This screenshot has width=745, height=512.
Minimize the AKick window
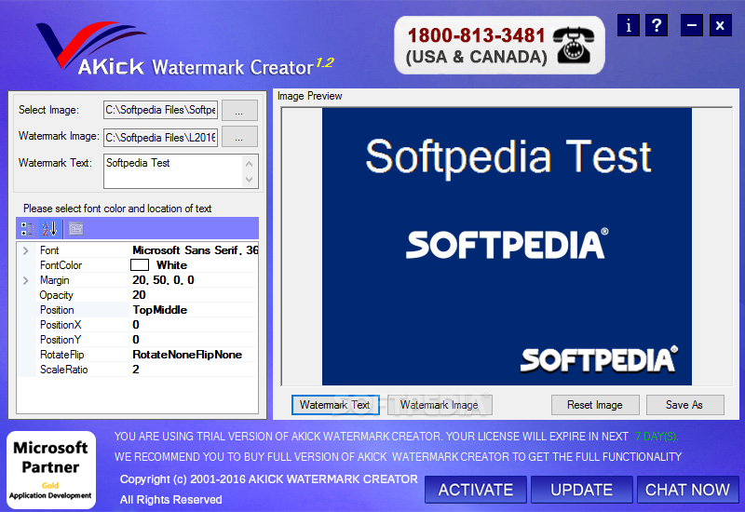[692, 25]
